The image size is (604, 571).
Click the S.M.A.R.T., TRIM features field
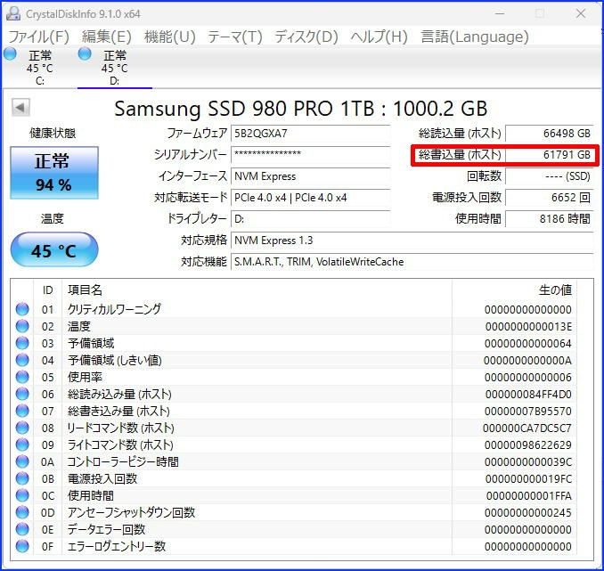(x=412, y=262)
